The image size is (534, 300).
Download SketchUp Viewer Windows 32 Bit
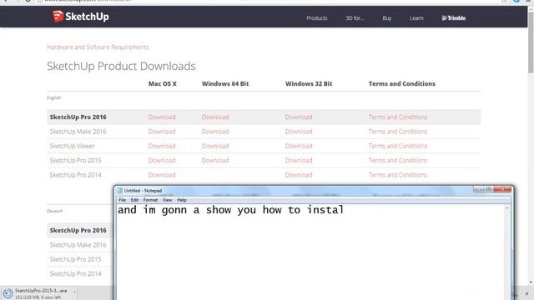[x=299, y=146]
